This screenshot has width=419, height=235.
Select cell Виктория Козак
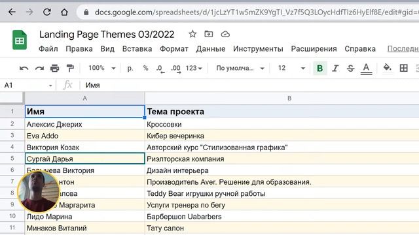pos(84,147)
